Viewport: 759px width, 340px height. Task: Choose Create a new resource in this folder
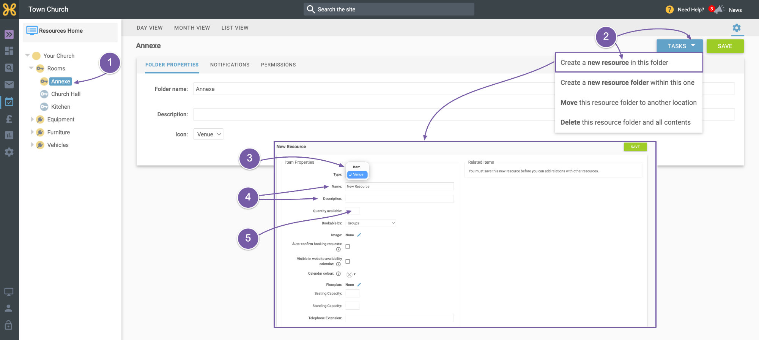point(629,62)
